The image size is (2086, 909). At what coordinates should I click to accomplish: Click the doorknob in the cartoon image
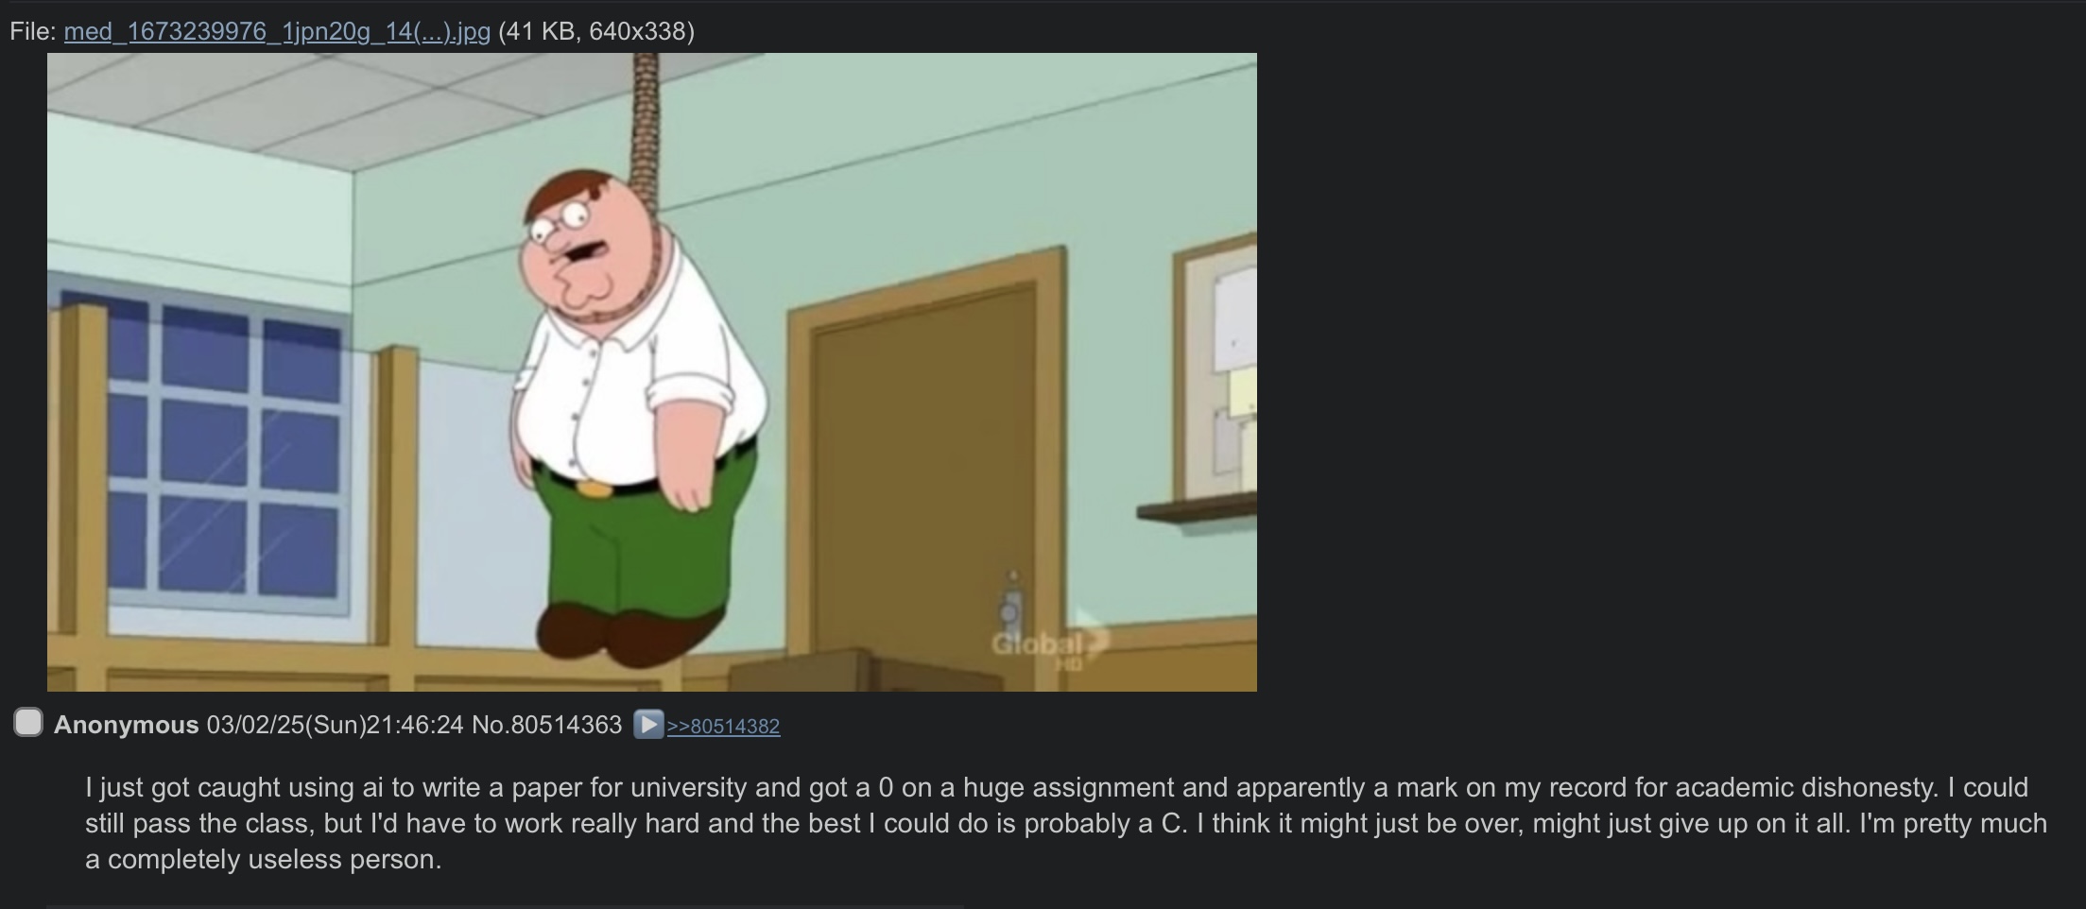1011,603
